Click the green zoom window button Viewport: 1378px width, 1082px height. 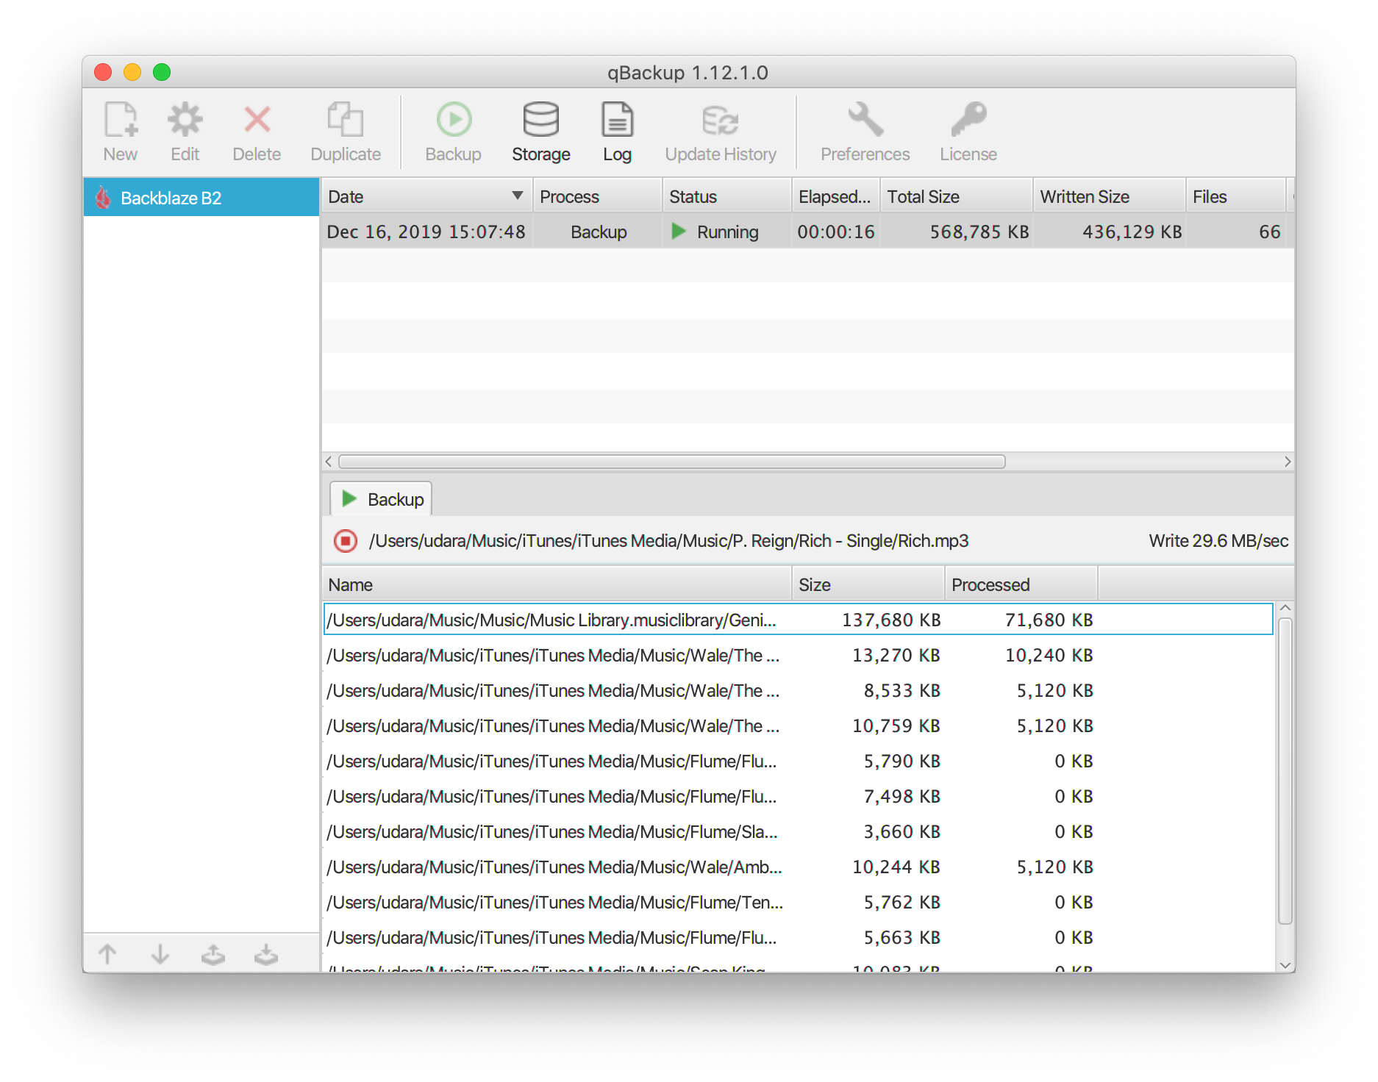tap(162, 72)
